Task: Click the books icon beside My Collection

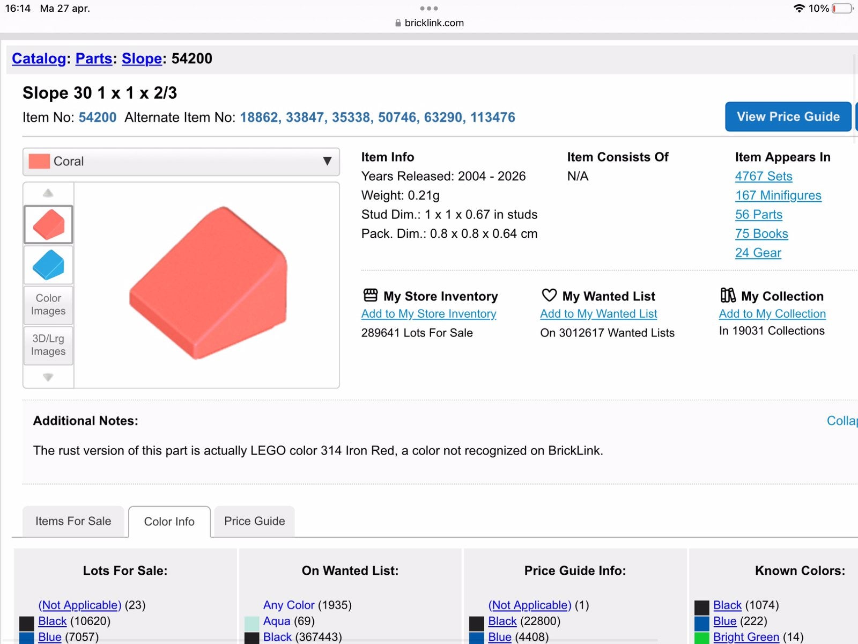Action: coord(728,295)
